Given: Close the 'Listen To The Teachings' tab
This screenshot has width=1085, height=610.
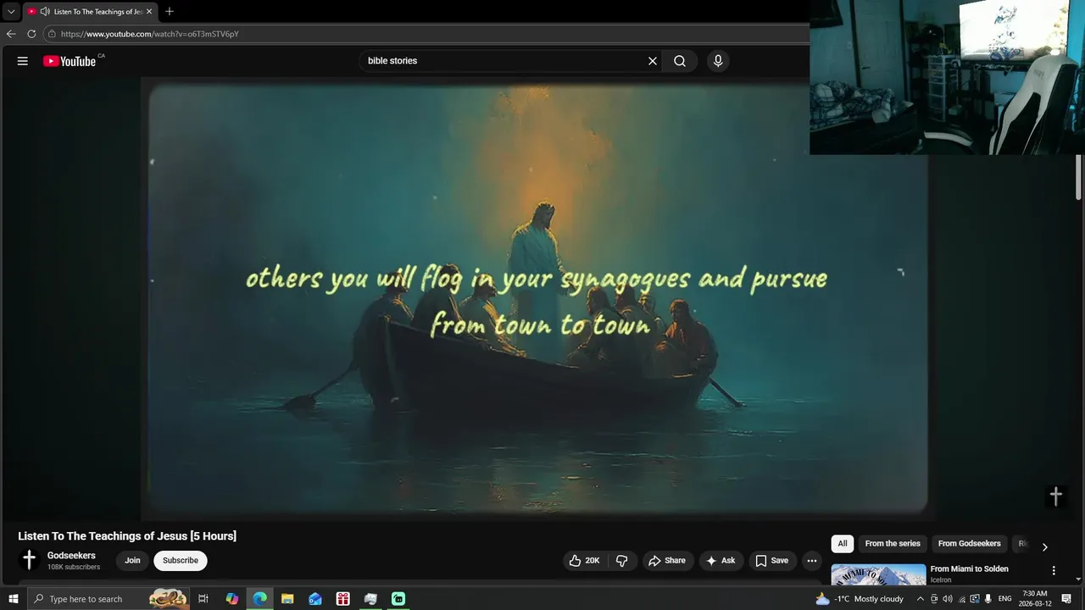Looking at the screenshot, I should [148, 12].
